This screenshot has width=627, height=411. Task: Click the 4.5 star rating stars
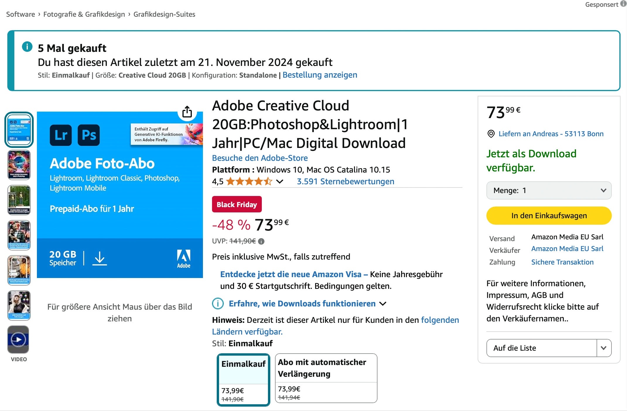249,182
